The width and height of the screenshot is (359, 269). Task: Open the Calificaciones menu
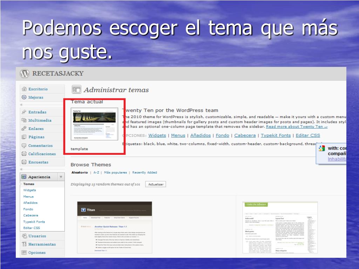tap(42, 154)
